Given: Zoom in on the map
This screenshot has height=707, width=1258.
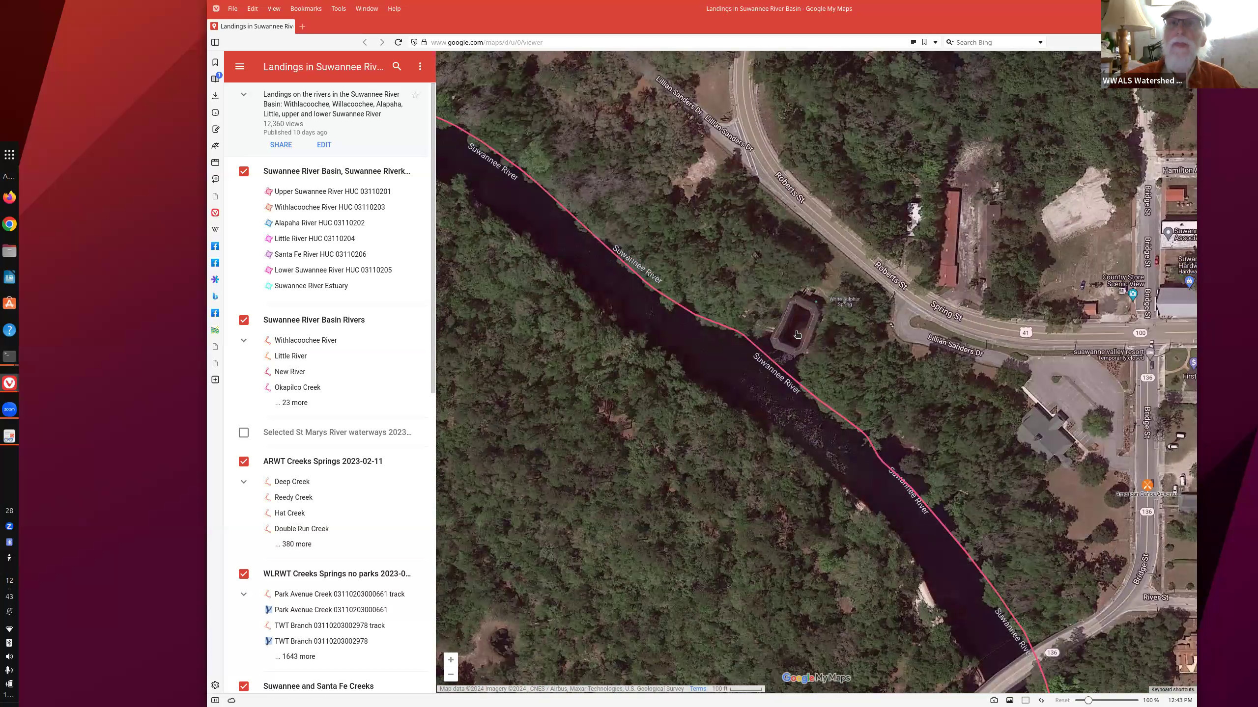Looking at the screenshot, I should coord(451,659).
